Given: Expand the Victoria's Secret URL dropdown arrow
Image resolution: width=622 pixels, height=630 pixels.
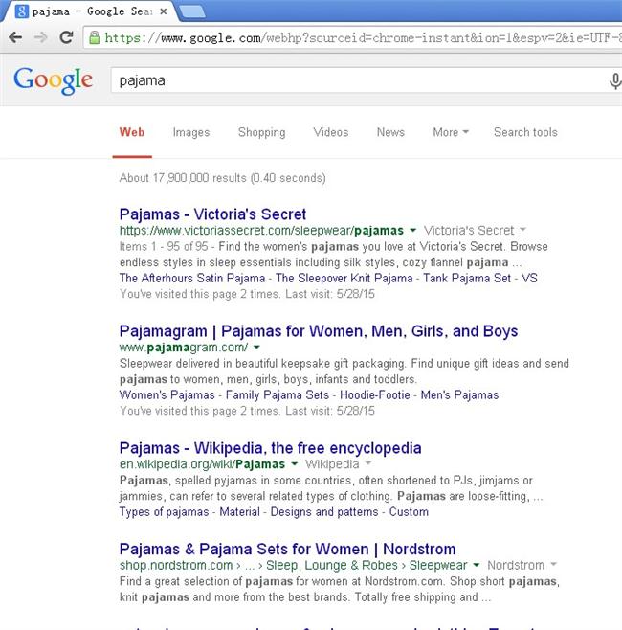Looking at the screenshot, I should 412,231.
